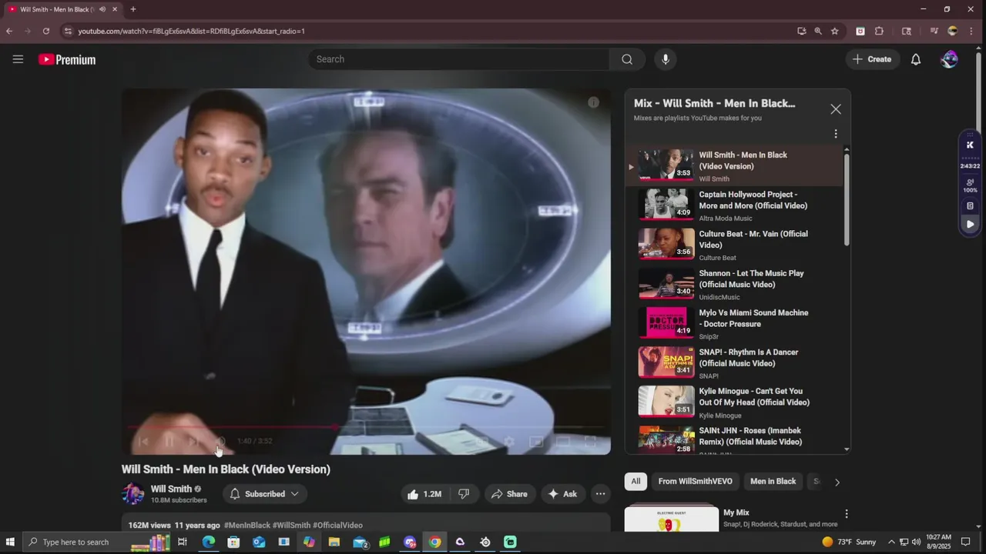Start voice search with the microphone
The image size is (986, 554).
click(666, 59)
